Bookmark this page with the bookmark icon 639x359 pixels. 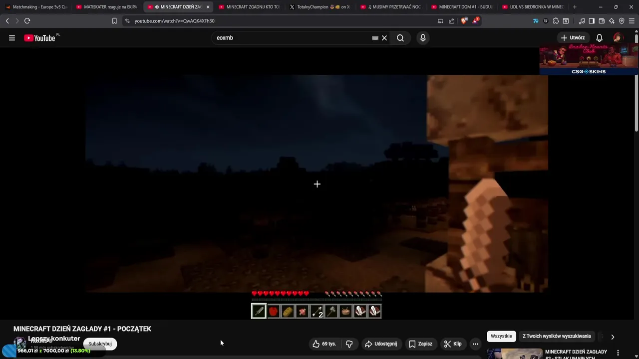[x=114, y=21]
